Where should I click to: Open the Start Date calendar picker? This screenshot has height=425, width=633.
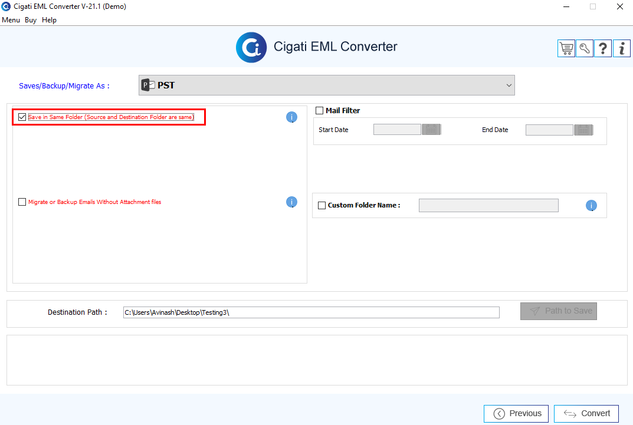431,130
